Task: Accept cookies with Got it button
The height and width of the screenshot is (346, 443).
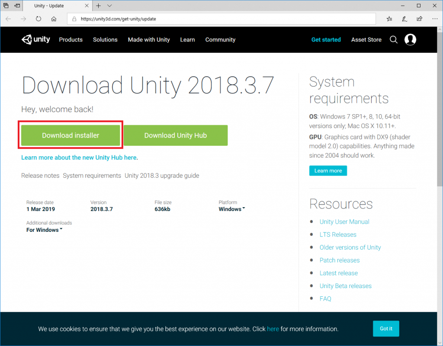Action: pyautogui.click(x=386, y=329)
